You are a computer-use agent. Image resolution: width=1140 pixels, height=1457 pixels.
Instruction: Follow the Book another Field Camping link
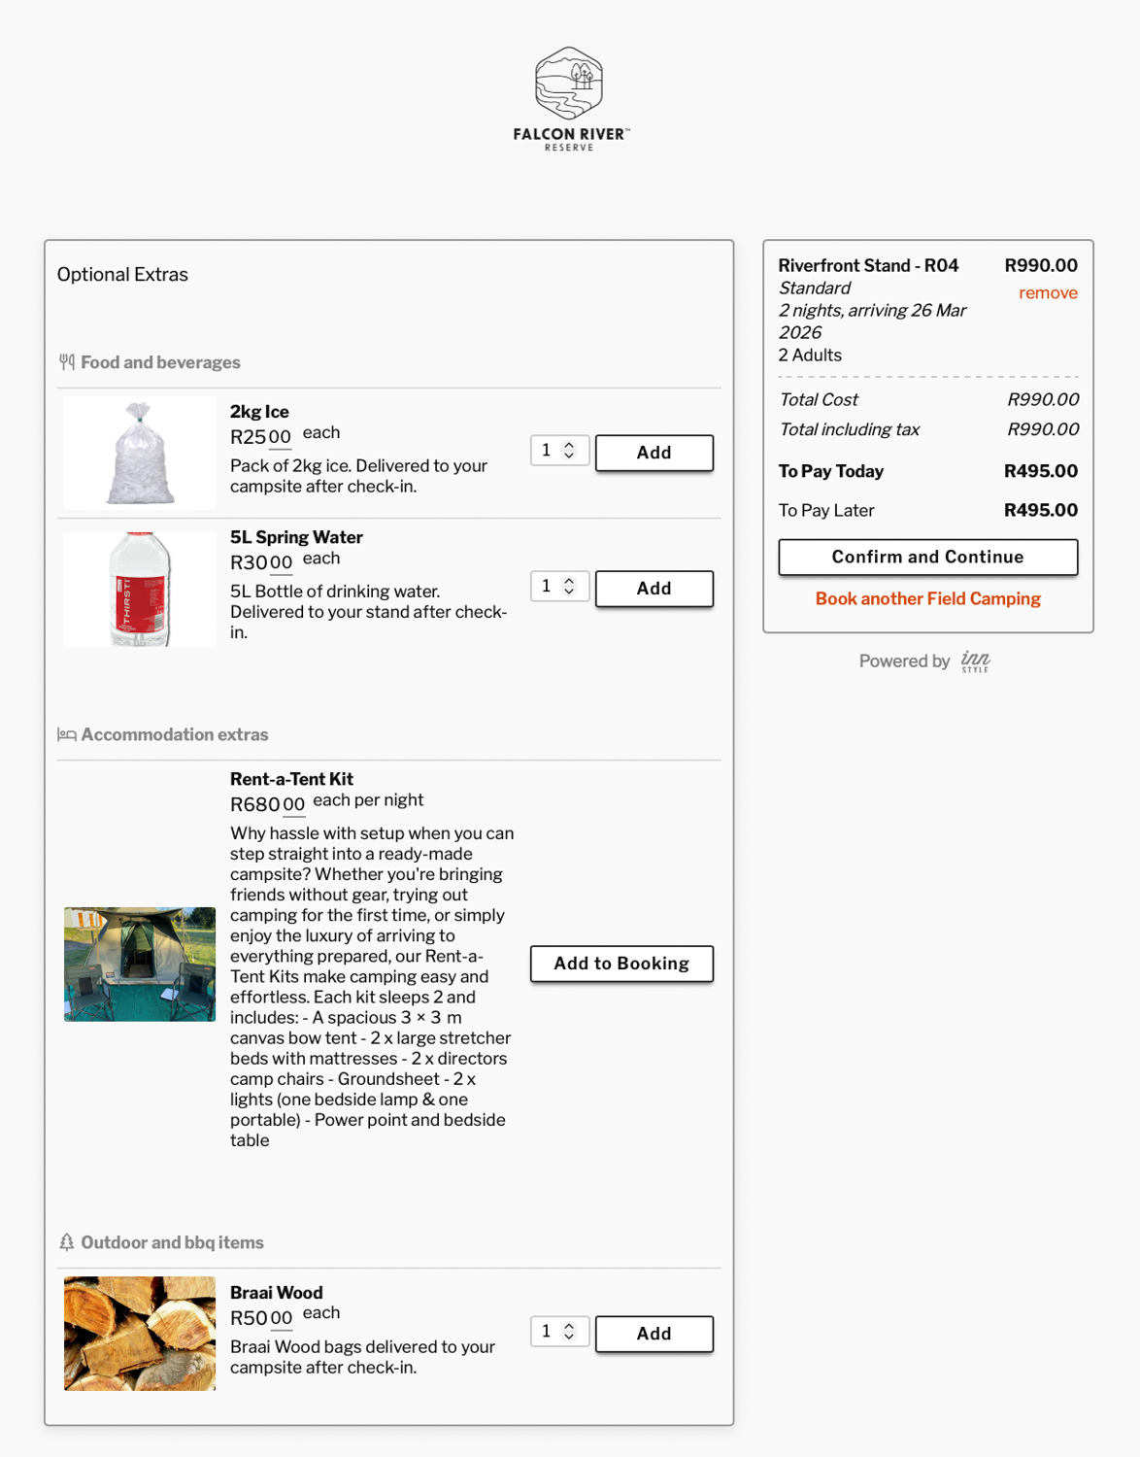pyautogui.click(x=928, y=599)
